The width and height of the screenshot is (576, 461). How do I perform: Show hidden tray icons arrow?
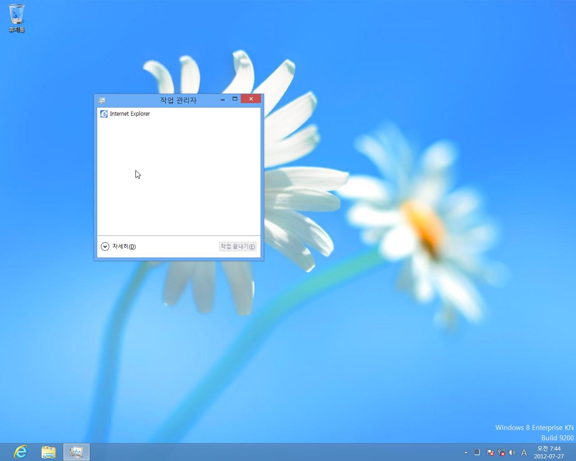466,452
